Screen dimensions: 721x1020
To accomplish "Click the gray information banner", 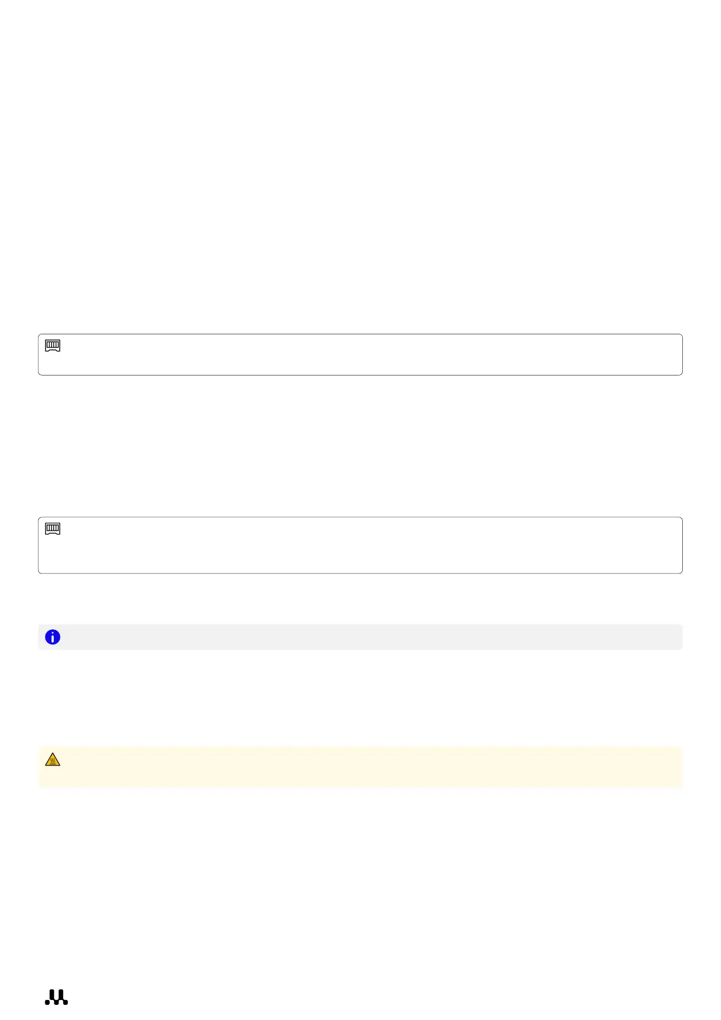I will [x=360, y=637].
